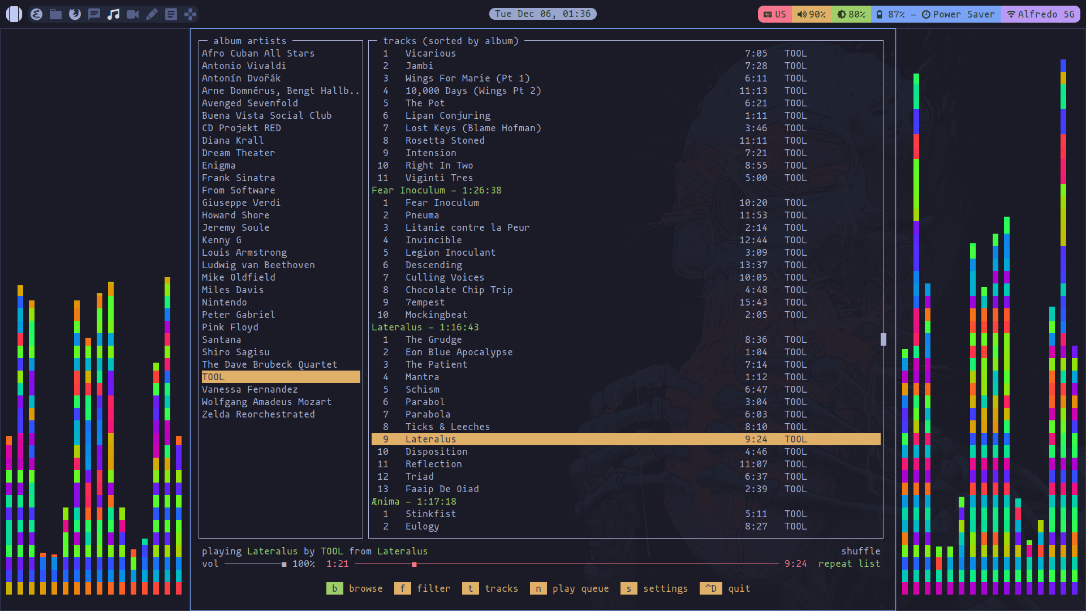Select the track Reflection
The width and height of the screenshot is (1086, 611).
[x=626, y=464]
